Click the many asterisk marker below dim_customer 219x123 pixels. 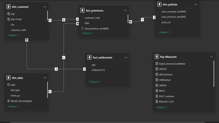coord(27,40)
